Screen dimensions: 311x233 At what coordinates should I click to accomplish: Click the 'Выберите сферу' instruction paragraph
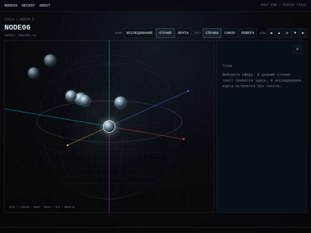(261, 81)
